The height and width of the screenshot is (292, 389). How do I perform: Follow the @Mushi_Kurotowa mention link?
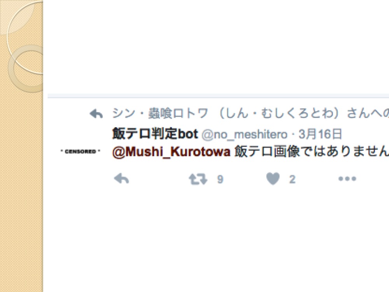[171, 151]
